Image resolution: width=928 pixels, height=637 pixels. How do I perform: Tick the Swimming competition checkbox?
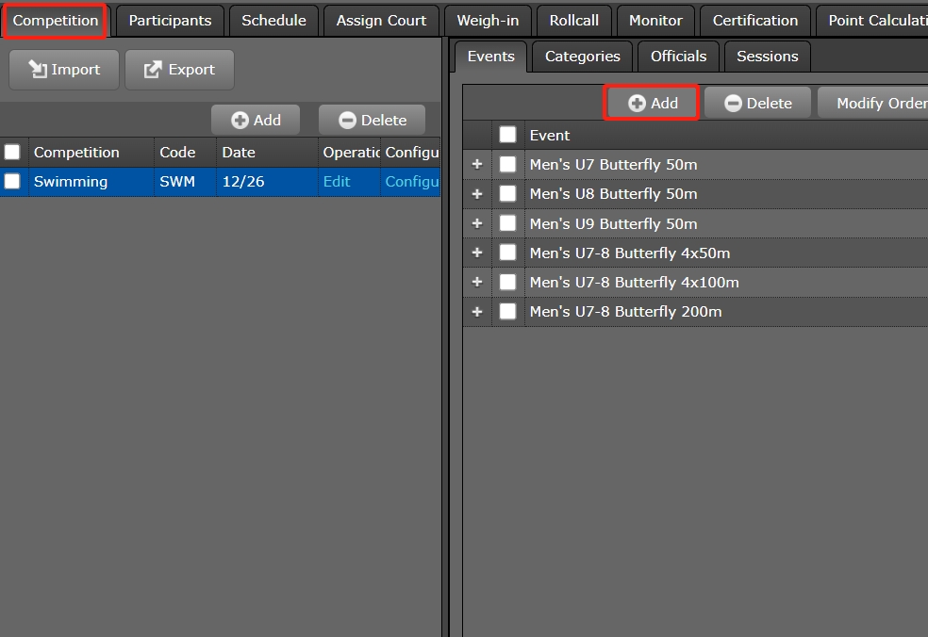(x=12, y=181)
